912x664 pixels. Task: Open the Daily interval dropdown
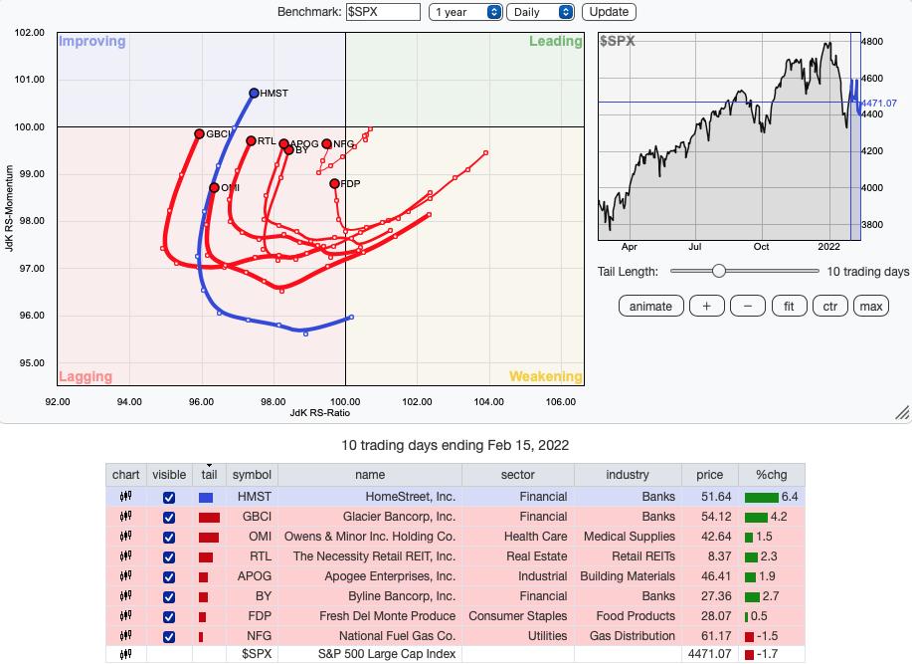coord(540,12)
